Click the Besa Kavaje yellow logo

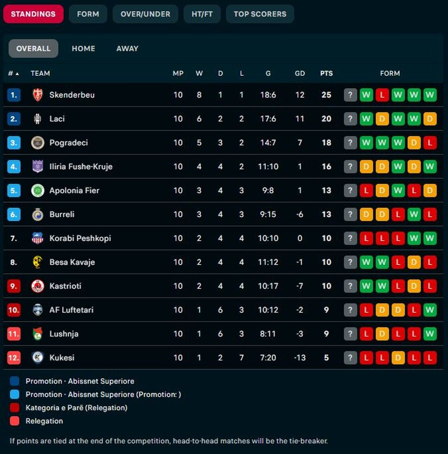37,262
